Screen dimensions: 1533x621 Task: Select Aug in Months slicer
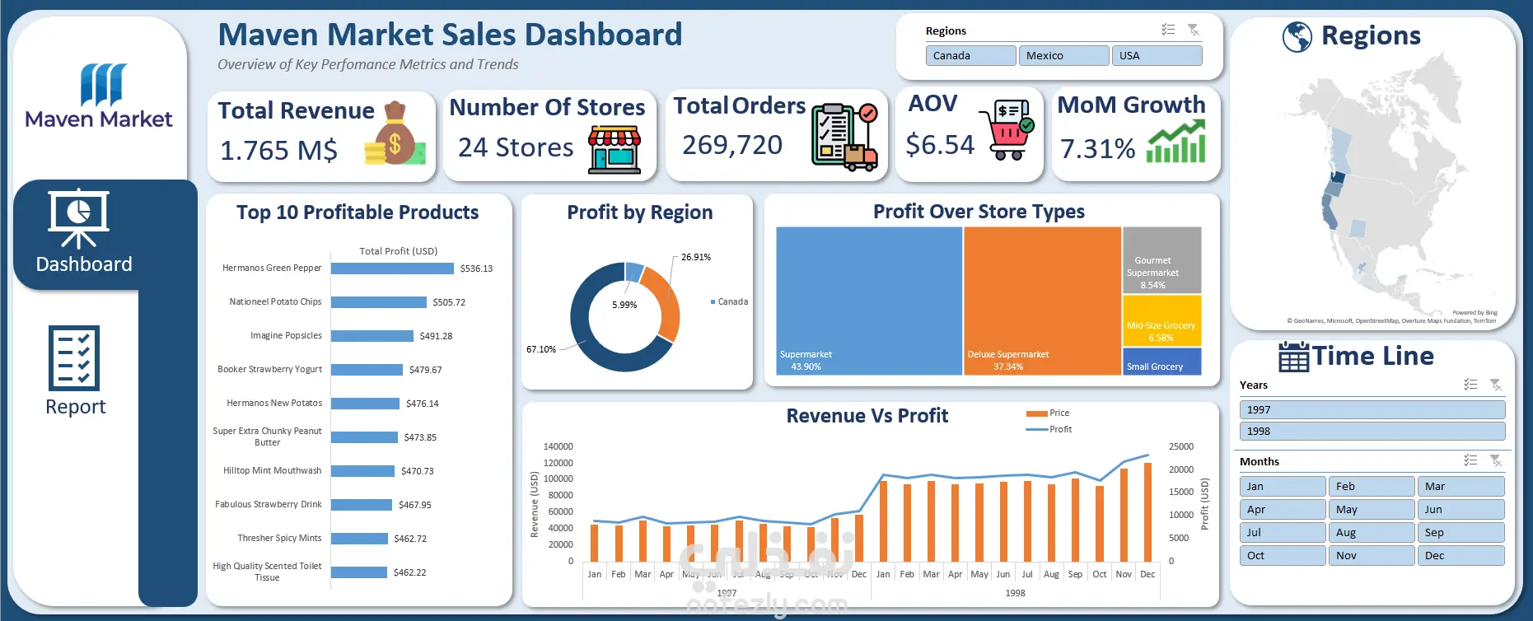[1371, 532]
